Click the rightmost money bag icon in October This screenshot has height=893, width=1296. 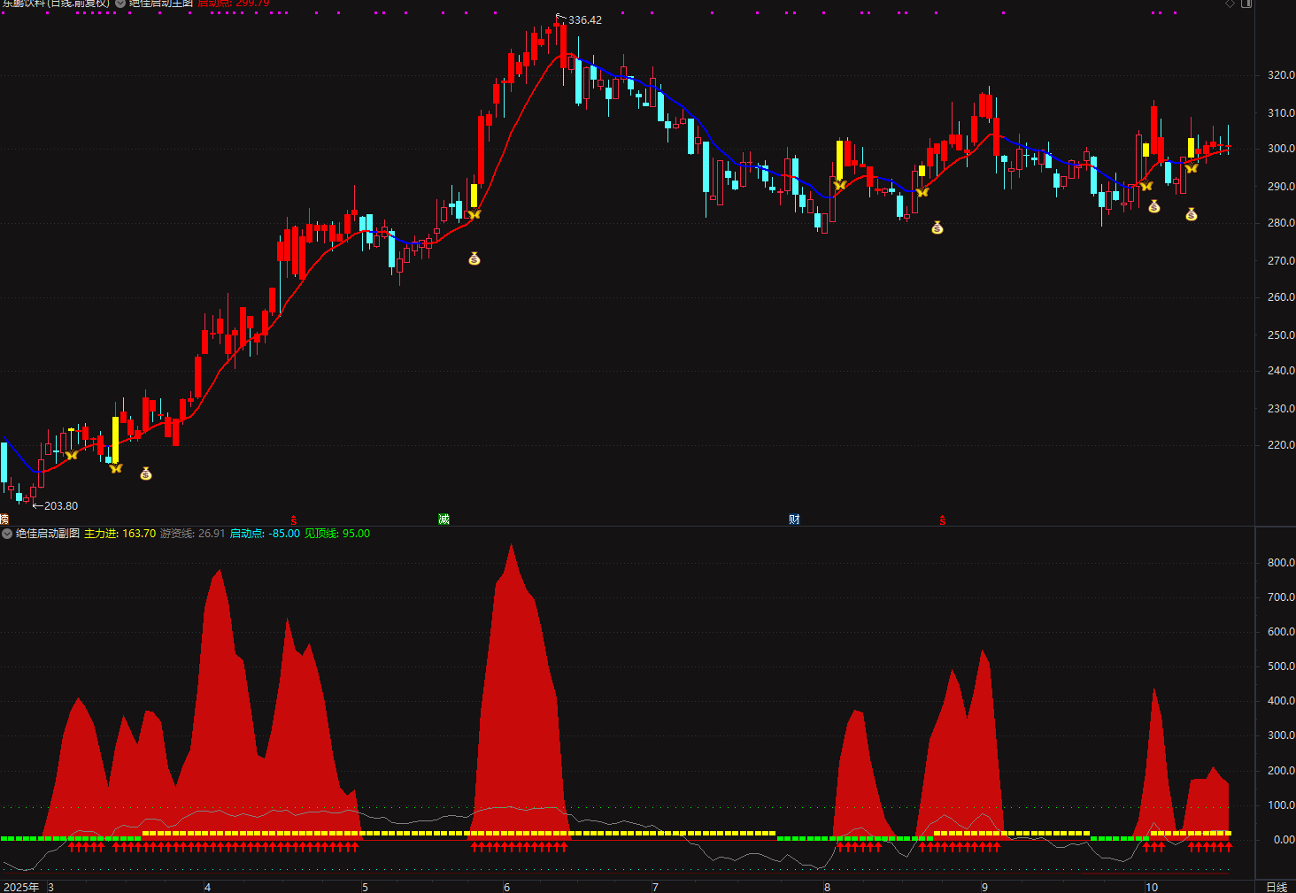(x=1192, y=214)
